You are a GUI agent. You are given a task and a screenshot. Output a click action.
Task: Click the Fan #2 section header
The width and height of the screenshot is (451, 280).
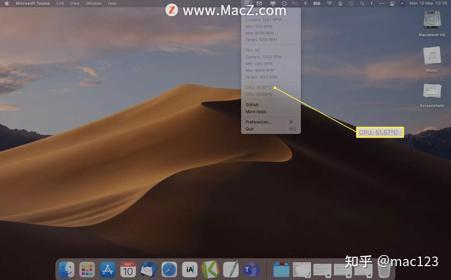click(x=252, y=50)
